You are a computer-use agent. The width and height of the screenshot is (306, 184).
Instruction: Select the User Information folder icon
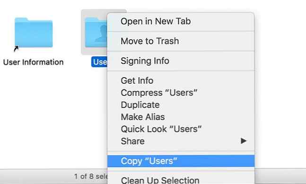click(x=34, y=33)
